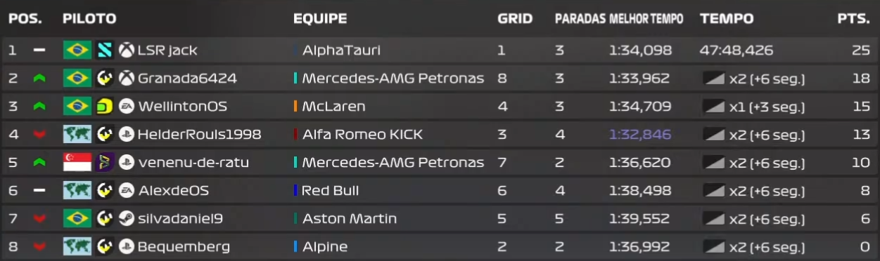Click the Aston Martin team name
880x261 pixels.
[350, 219]
